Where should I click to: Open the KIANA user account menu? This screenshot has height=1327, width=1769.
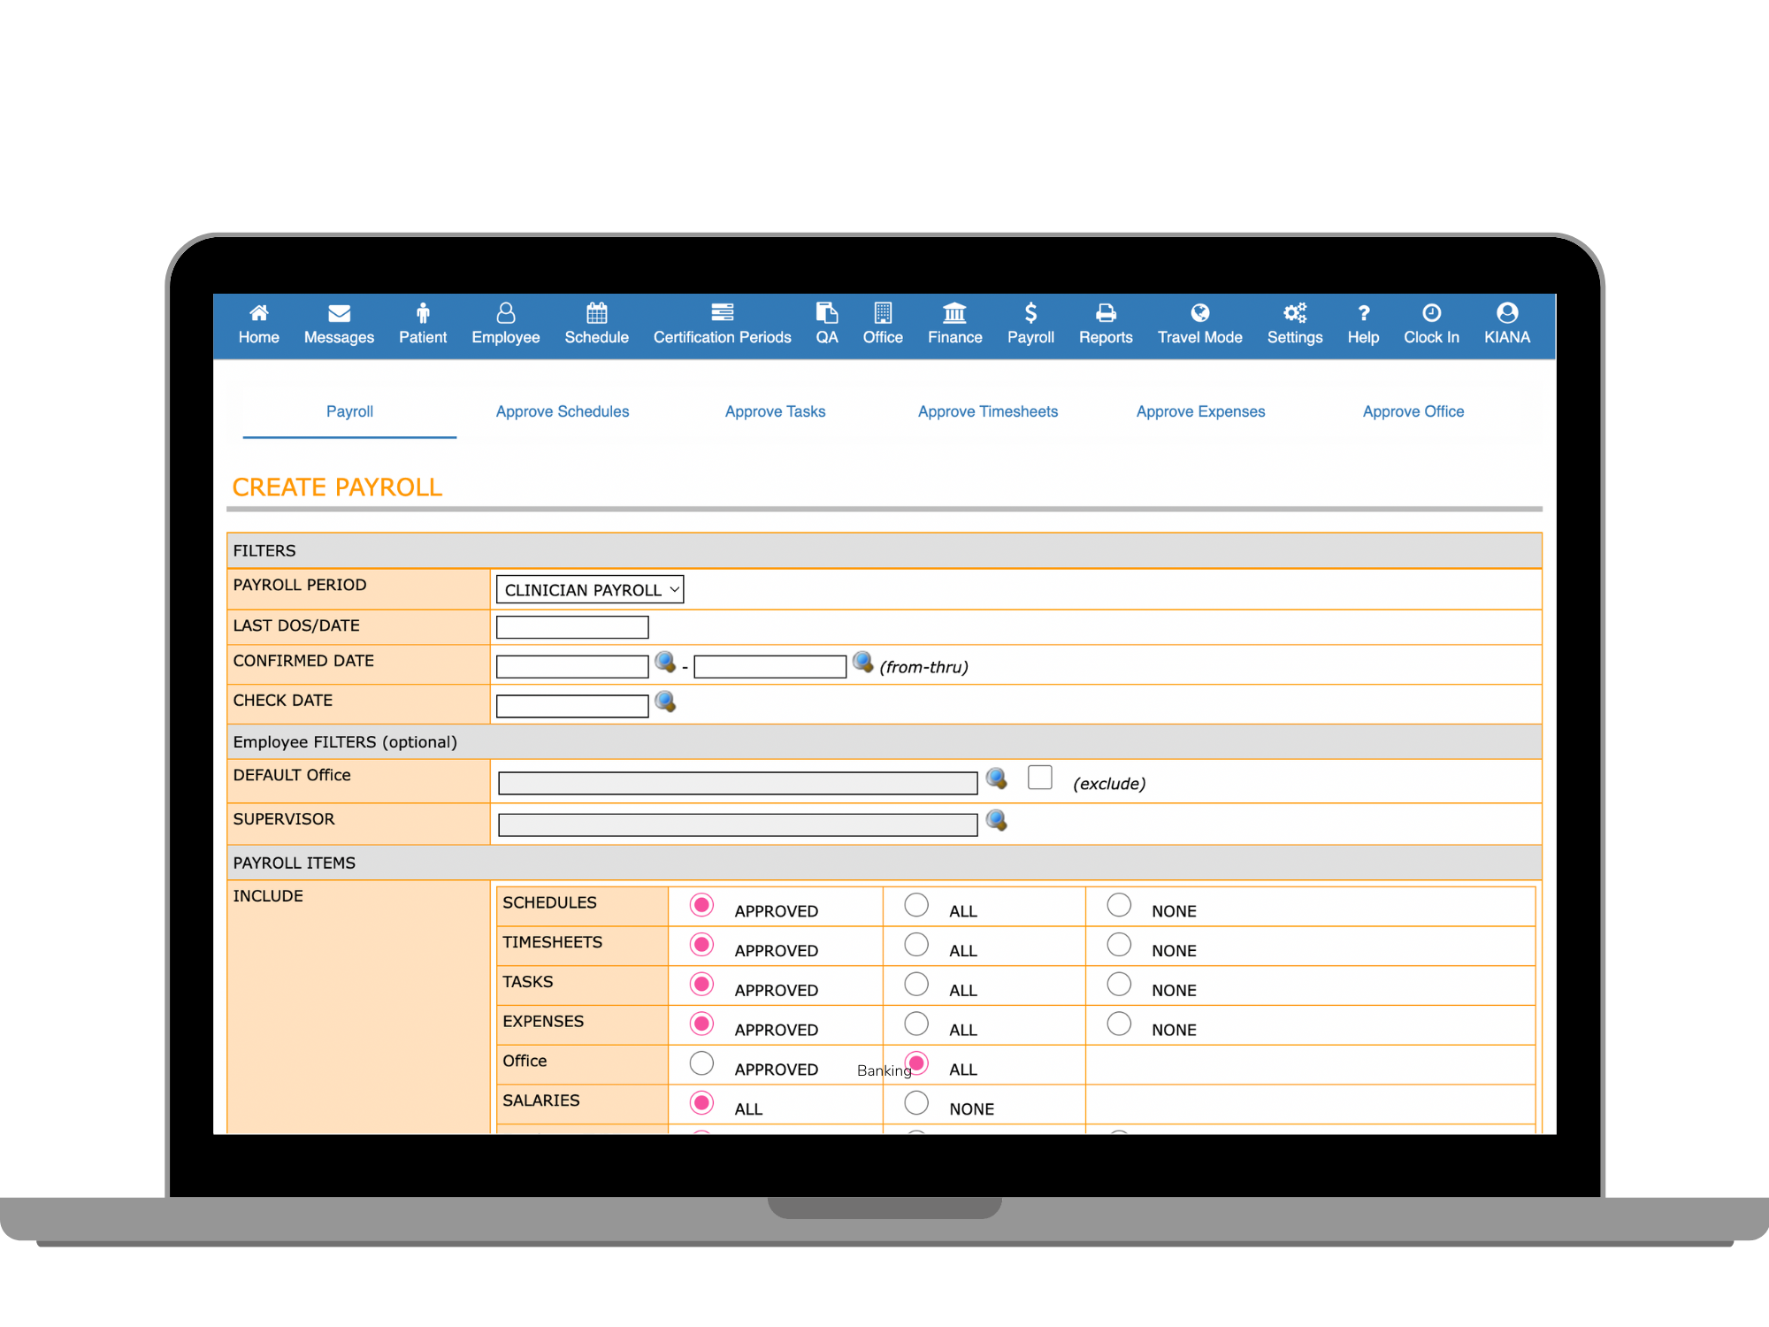point(1507,324)
